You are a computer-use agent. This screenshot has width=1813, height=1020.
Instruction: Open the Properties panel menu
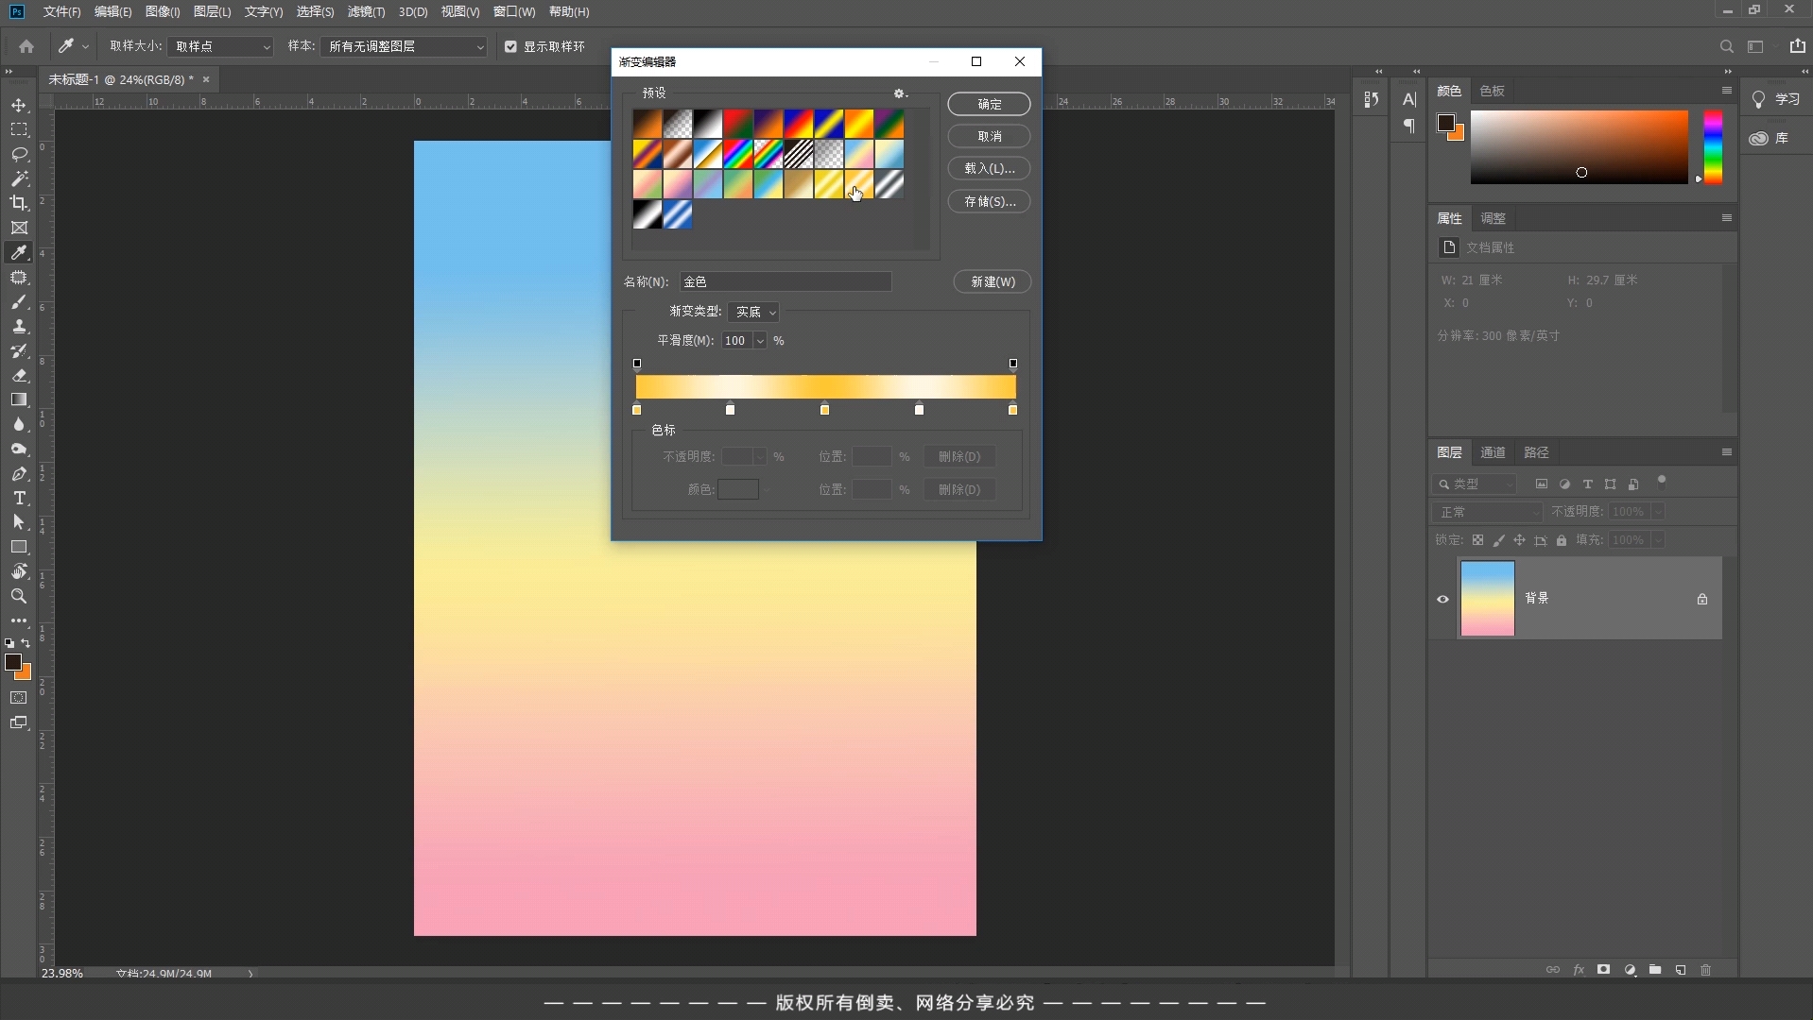[x=1726, y=218]
